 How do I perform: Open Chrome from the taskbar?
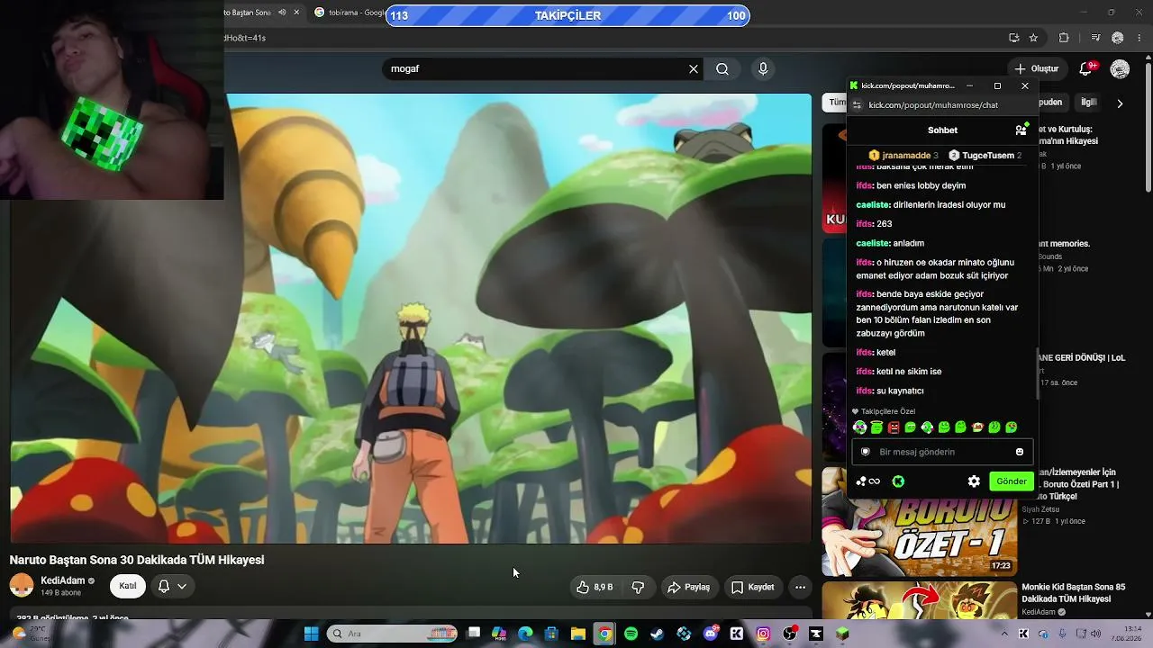tap(604, 634)
